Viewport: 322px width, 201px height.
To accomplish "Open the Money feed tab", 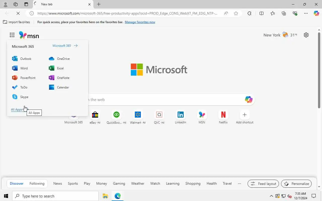I will coord(102,183).
